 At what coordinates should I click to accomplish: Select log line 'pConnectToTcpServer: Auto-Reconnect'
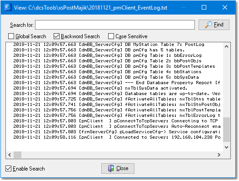pos(117,126)
